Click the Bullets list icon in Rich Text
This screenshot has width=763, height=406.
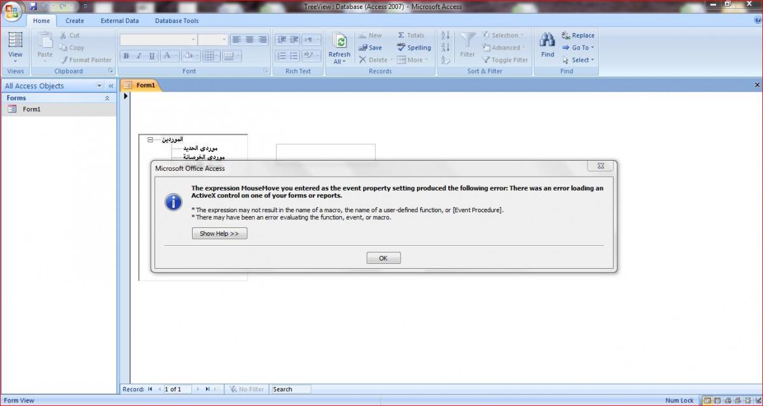[294, 56]
